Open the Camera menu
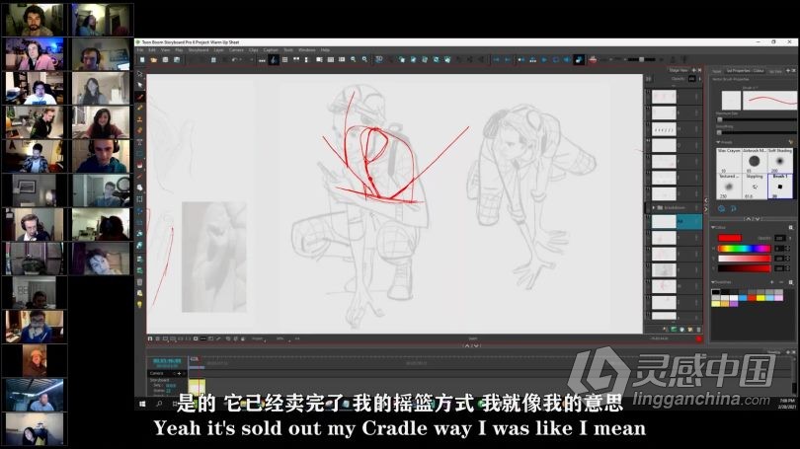The width and height of the screenshot is (800, 449). pos(236,50)
